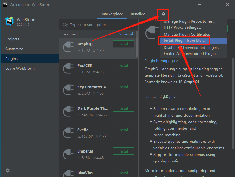
Task: Click the IdeaVim plugin icon
Action: pyautogui.click(x=68, y=173)
